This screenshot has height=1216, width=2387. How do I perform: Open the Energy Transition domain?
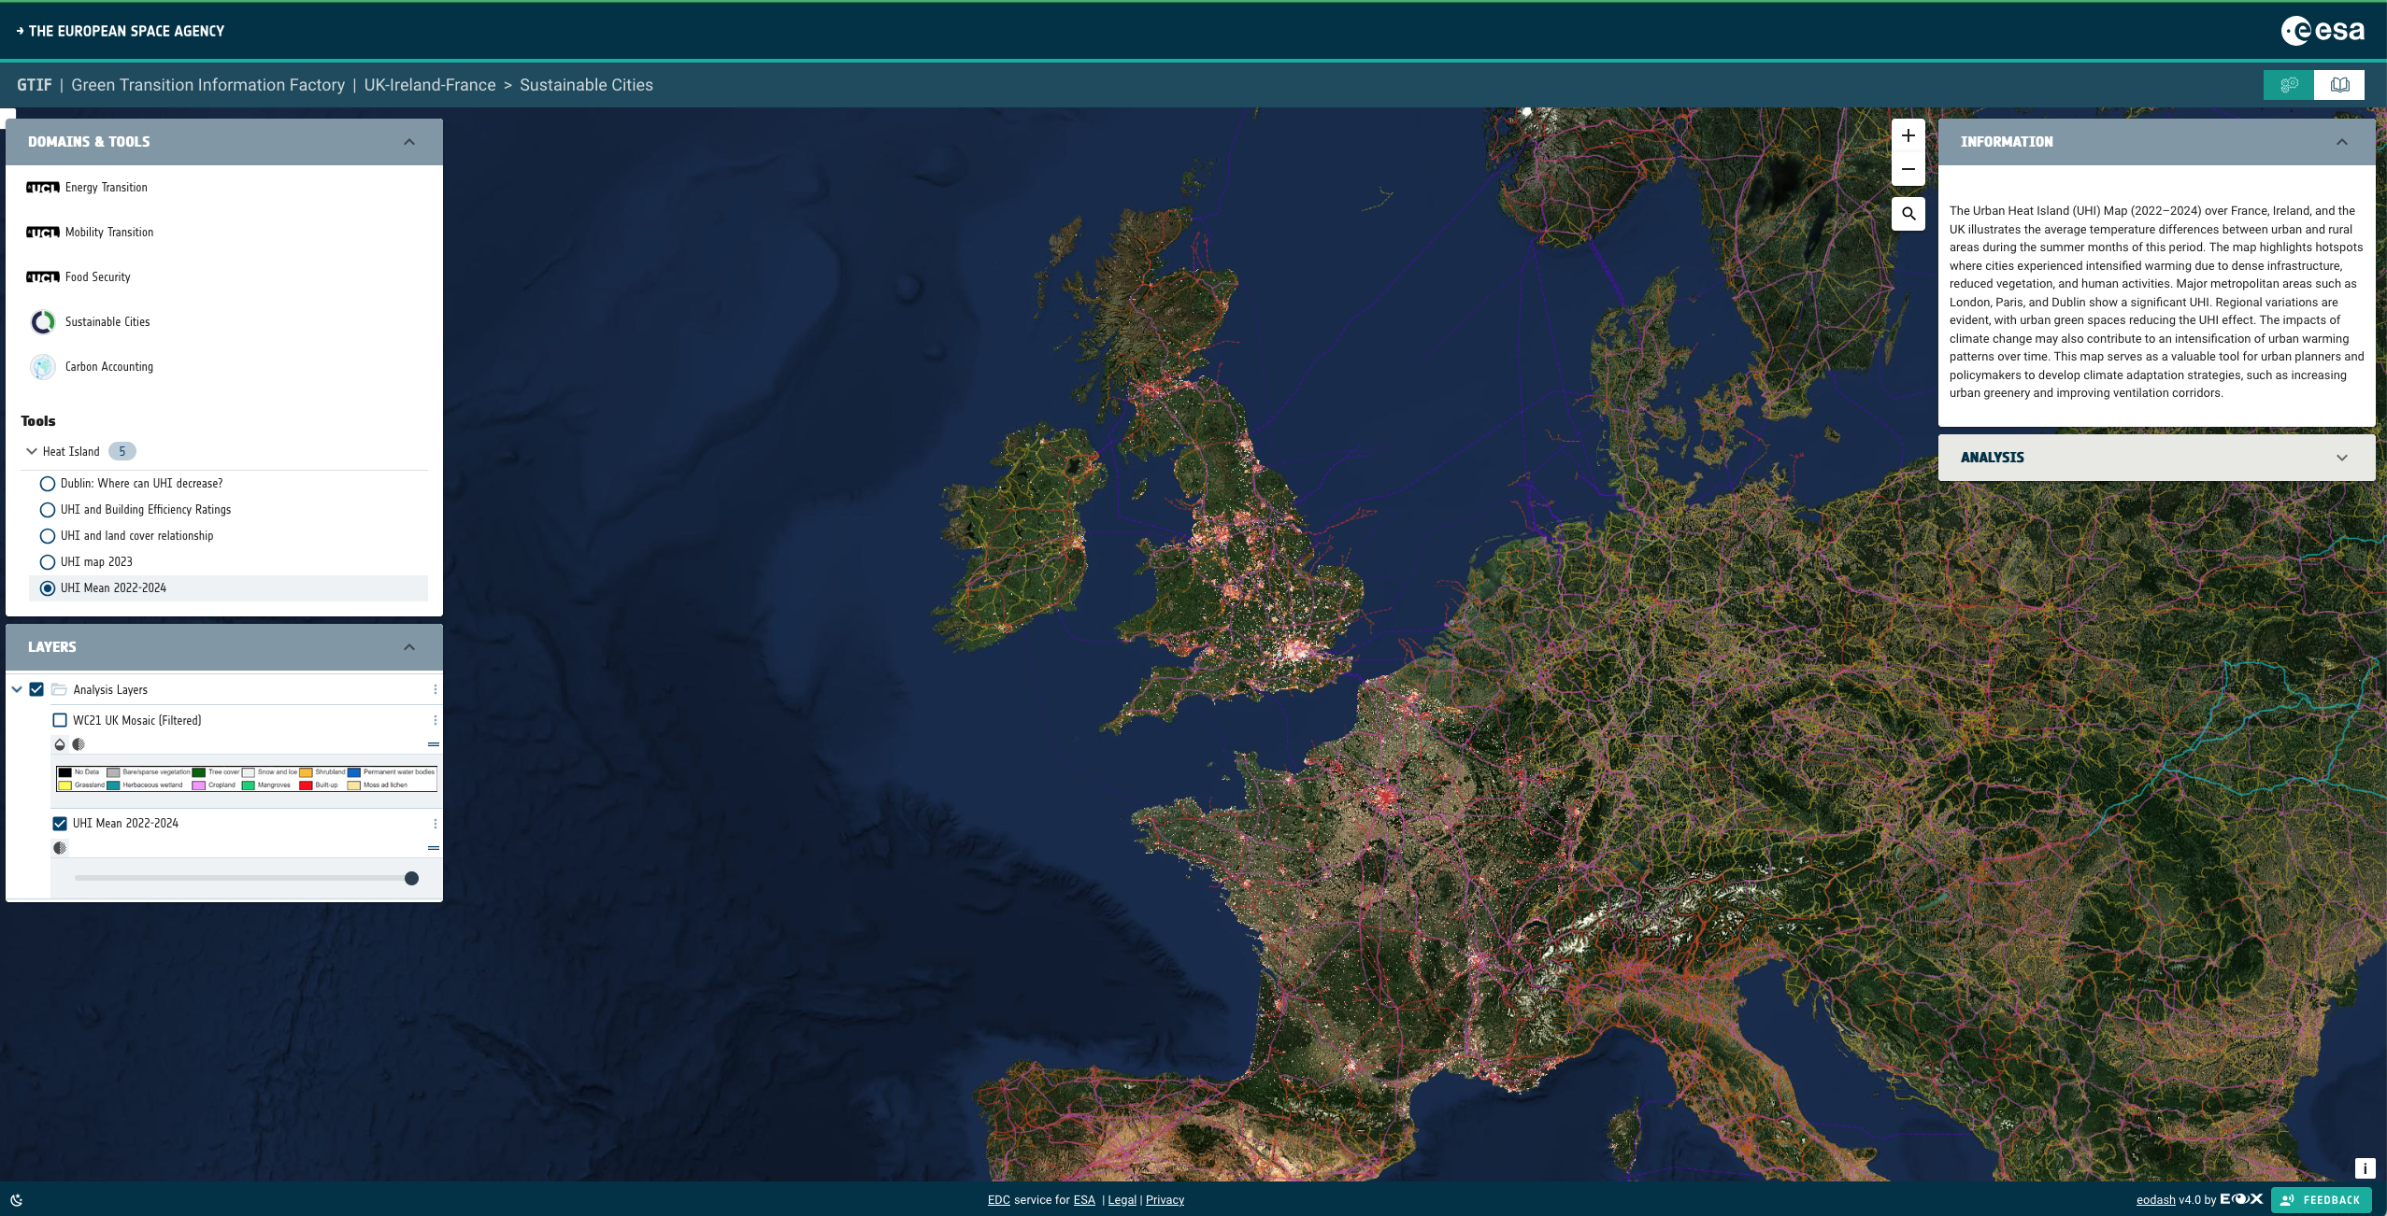pos(106,188)
